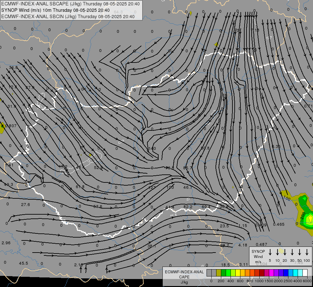Click the 200 contour label inside green CAPE area
Screen dimensions: 313x287
pyautogui.click(x=303, y=216)
